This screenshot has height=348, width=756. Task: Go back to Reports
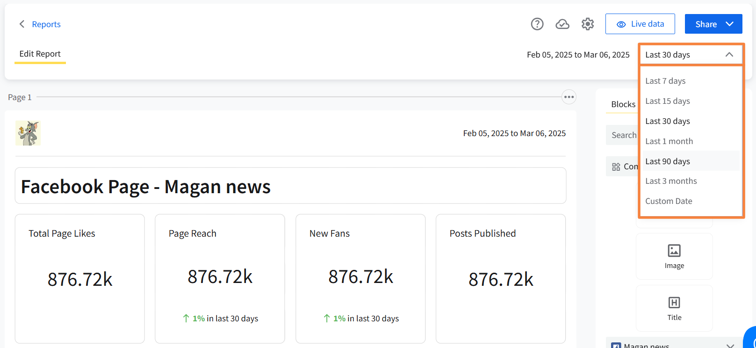click(x=46, y=24)
